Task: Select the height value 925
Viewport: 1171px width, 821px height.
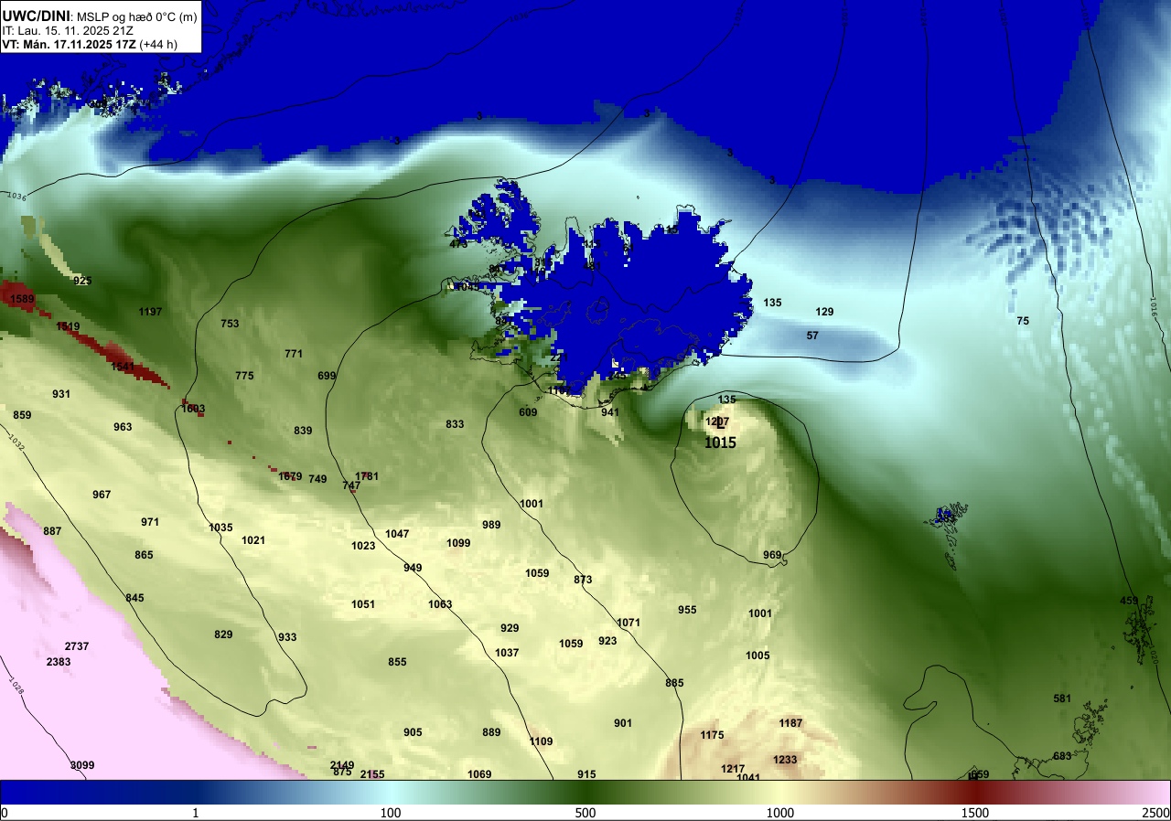Action: coord(82,281)
